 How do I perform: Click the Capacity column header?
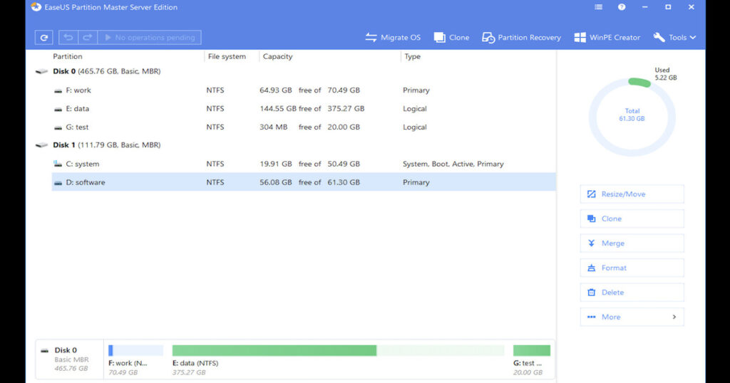point(278,57)
